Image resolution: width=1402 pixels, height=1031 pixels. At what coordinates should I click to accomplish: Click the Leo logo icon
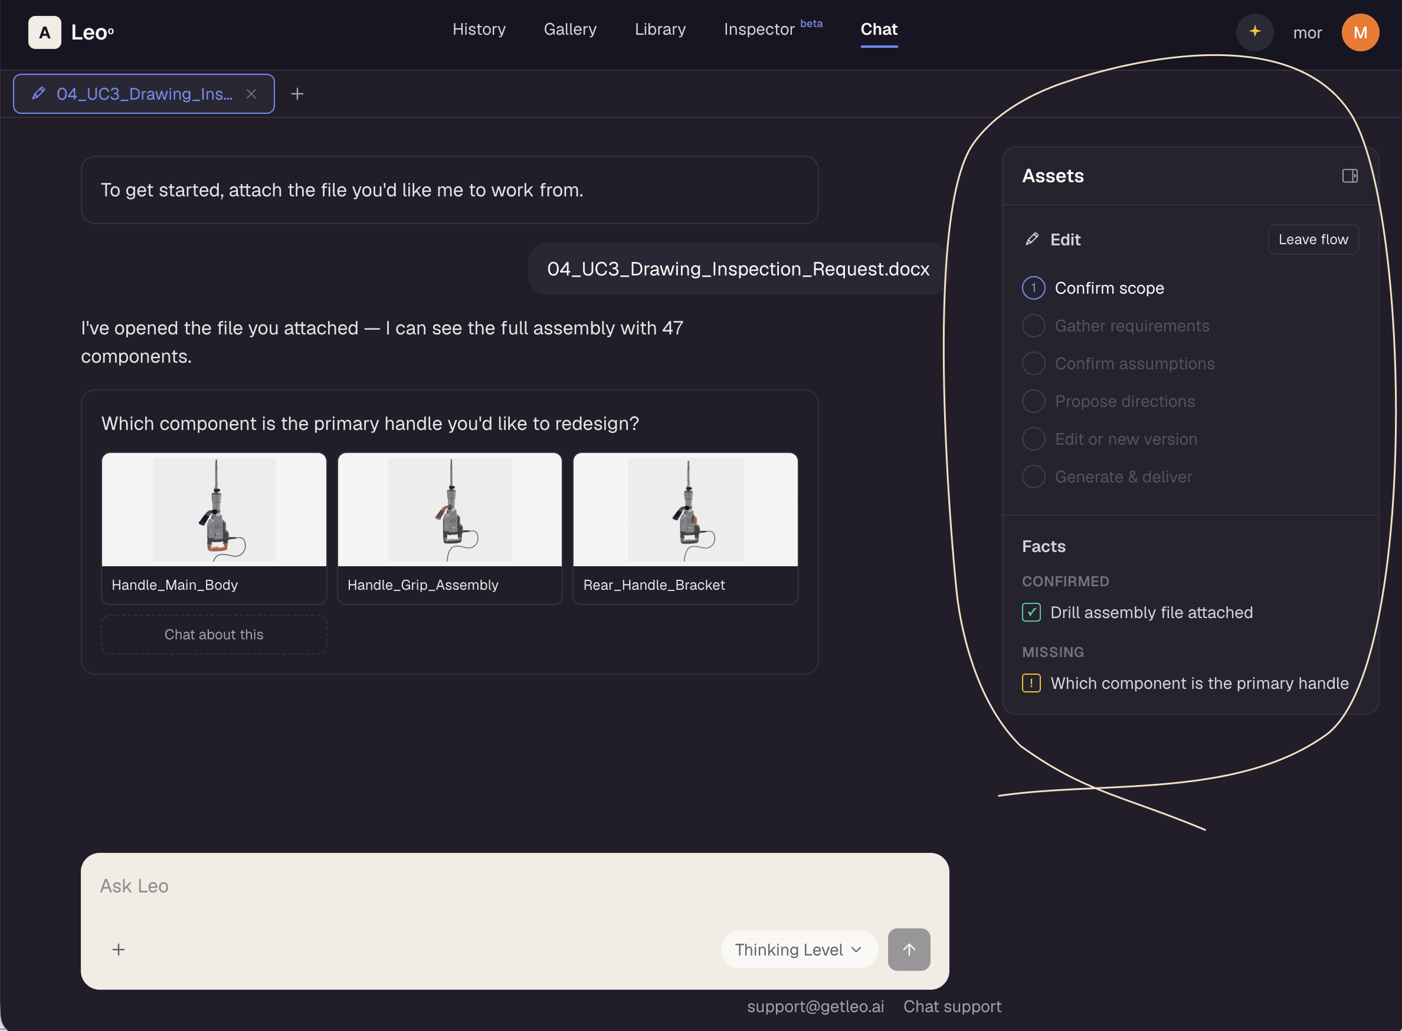pyautogui.click(x=44, y=32)
